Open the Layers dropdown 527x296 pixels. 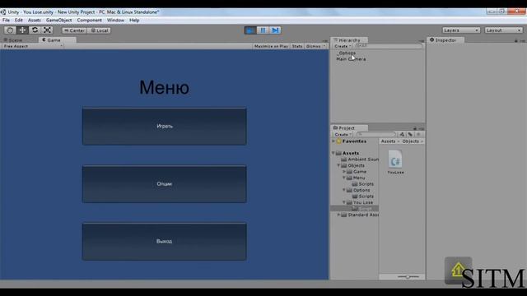pyautogui.click(x=461, y=30)
